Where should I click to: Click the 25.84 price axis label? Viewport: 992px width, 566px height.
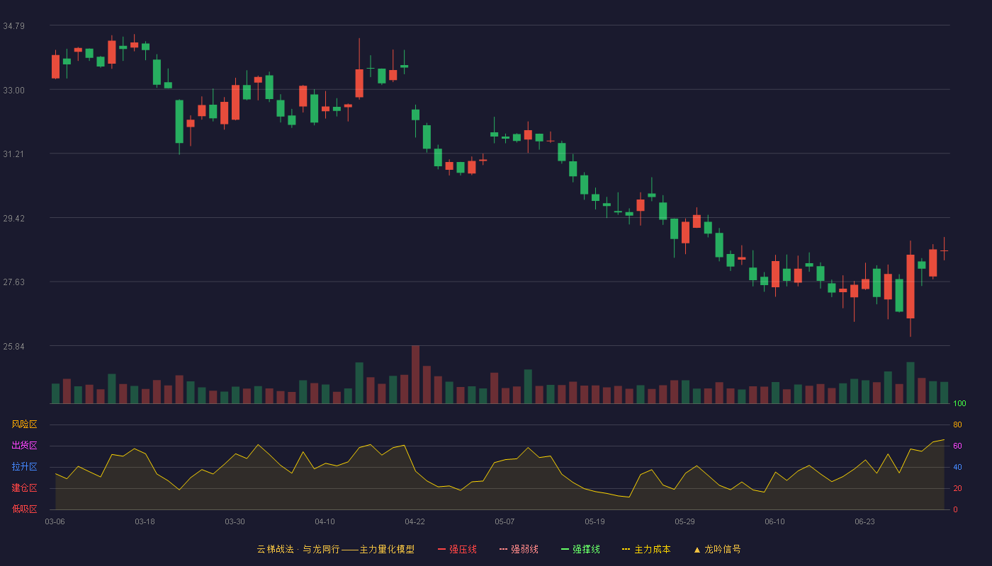coord(13,347)
